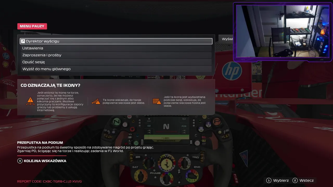The image size is (333, 187).
Task: Click the arrow icon beside Dyrektor wyścigu
Action: (23, 41)
